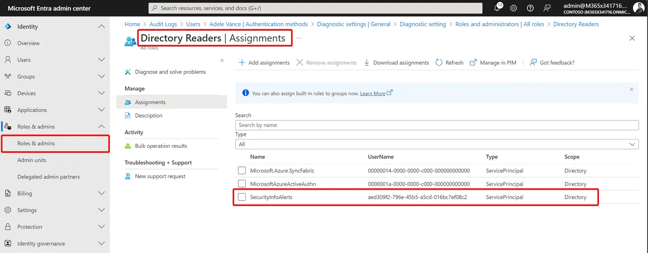Click the wrench icon for Diagnose problems

128,72
